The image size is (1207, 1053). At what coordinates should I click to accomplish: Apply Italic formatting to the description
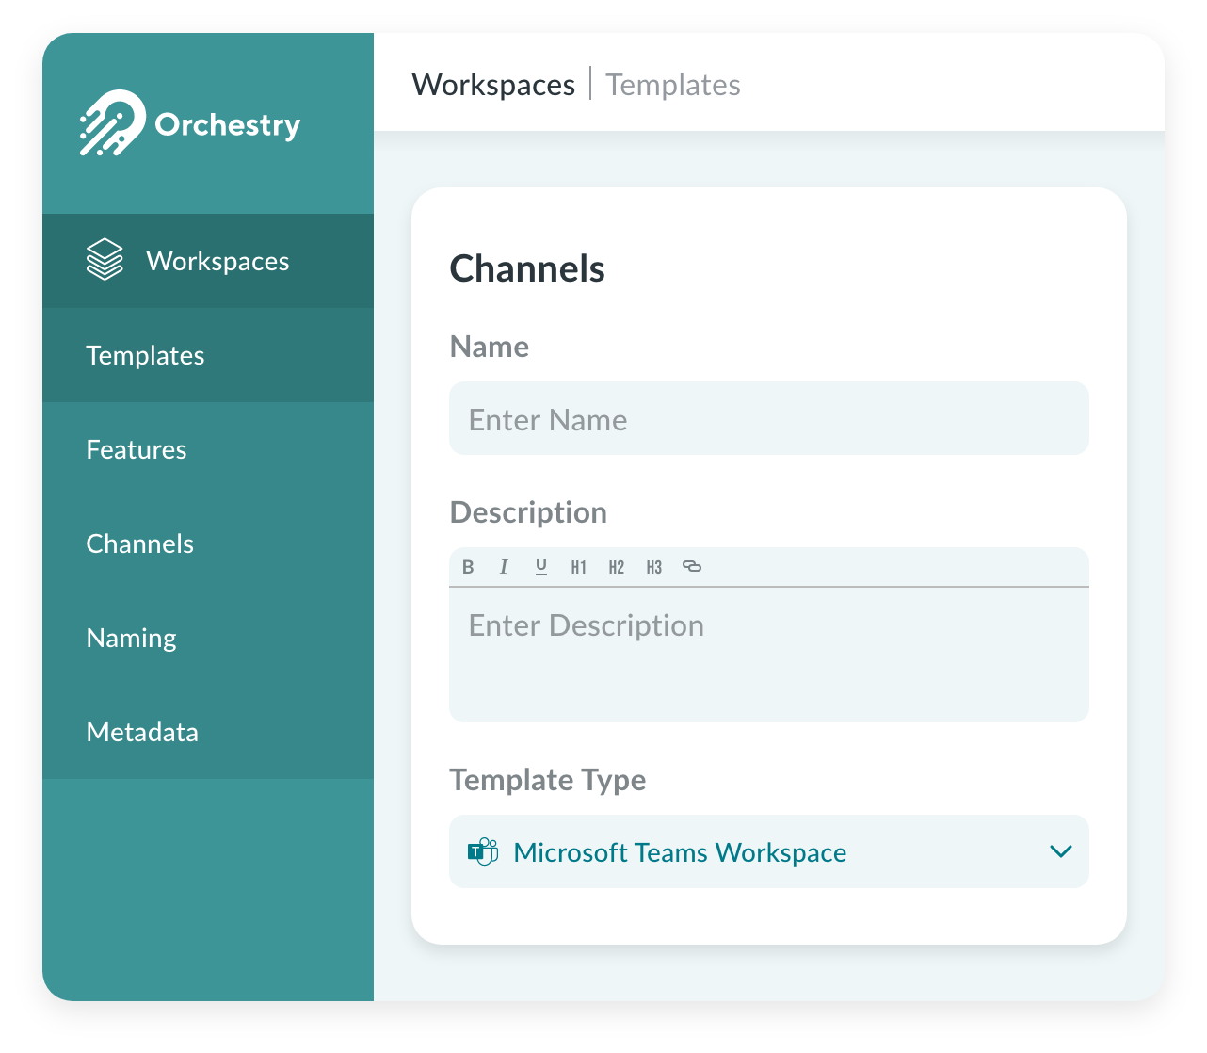(504, 566)
